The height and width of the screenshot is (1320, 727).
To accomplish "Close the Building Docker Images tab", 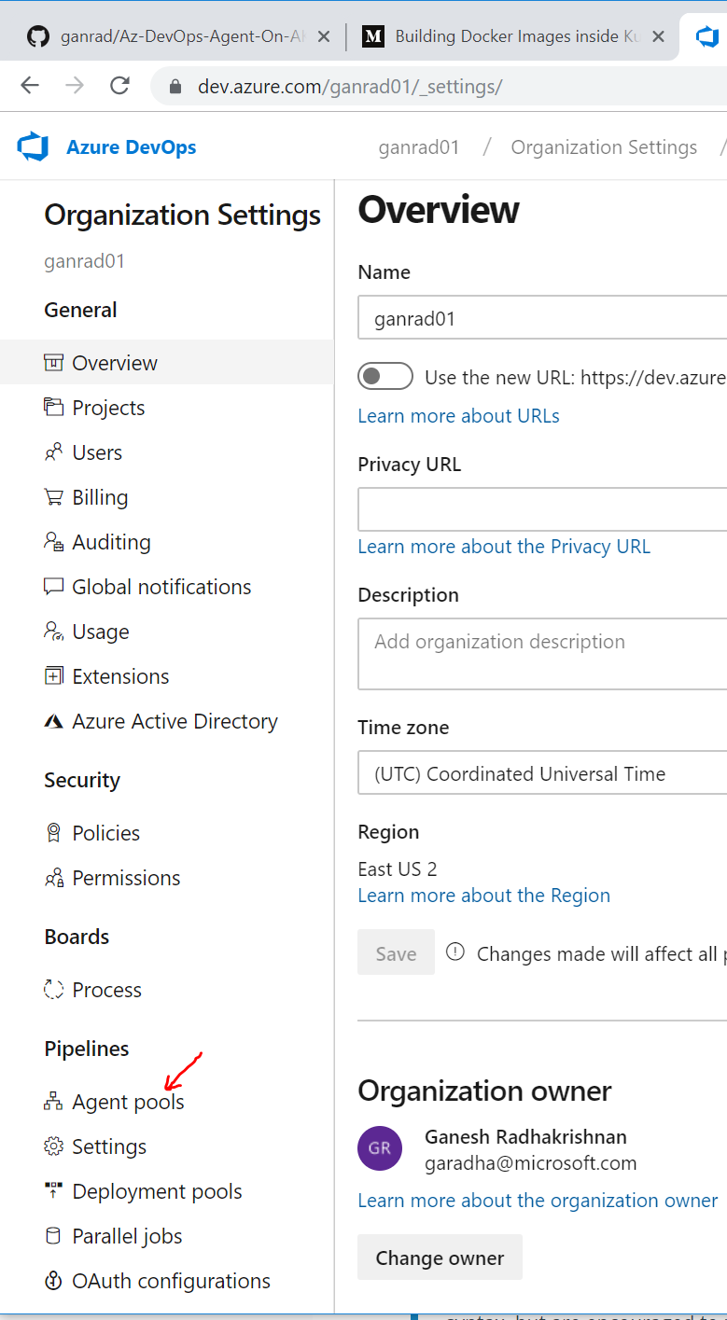I will 658,36.
